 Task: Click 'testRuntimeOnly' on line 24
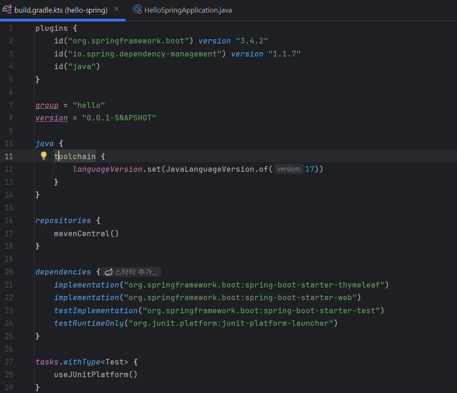pyautogui.click(x=89, y=323)
